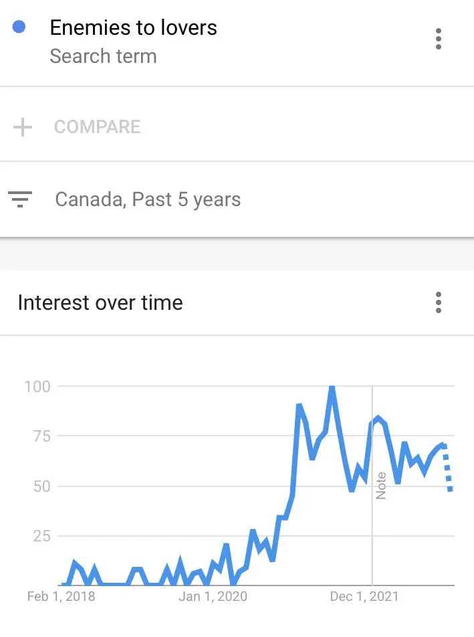The width and height of the screenshot is (474, 637).
Task: Click the 100 y-axis label
Action: click(37, 386)
